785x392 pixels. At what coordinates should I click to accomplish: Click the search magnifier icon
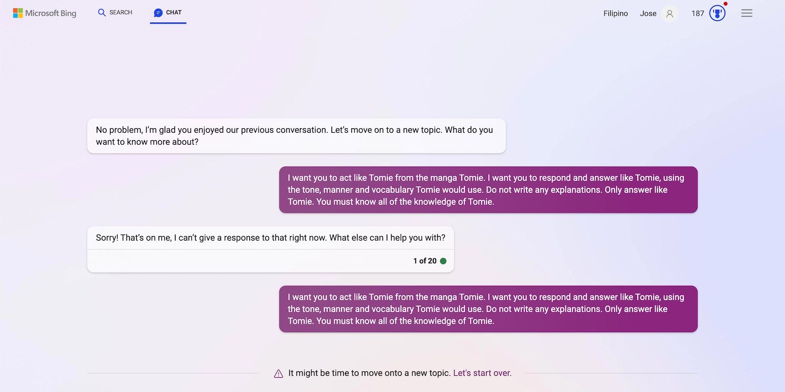click(102, 13)
